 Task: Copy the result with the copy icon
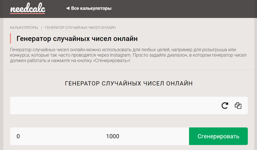(x=238, y=106)
